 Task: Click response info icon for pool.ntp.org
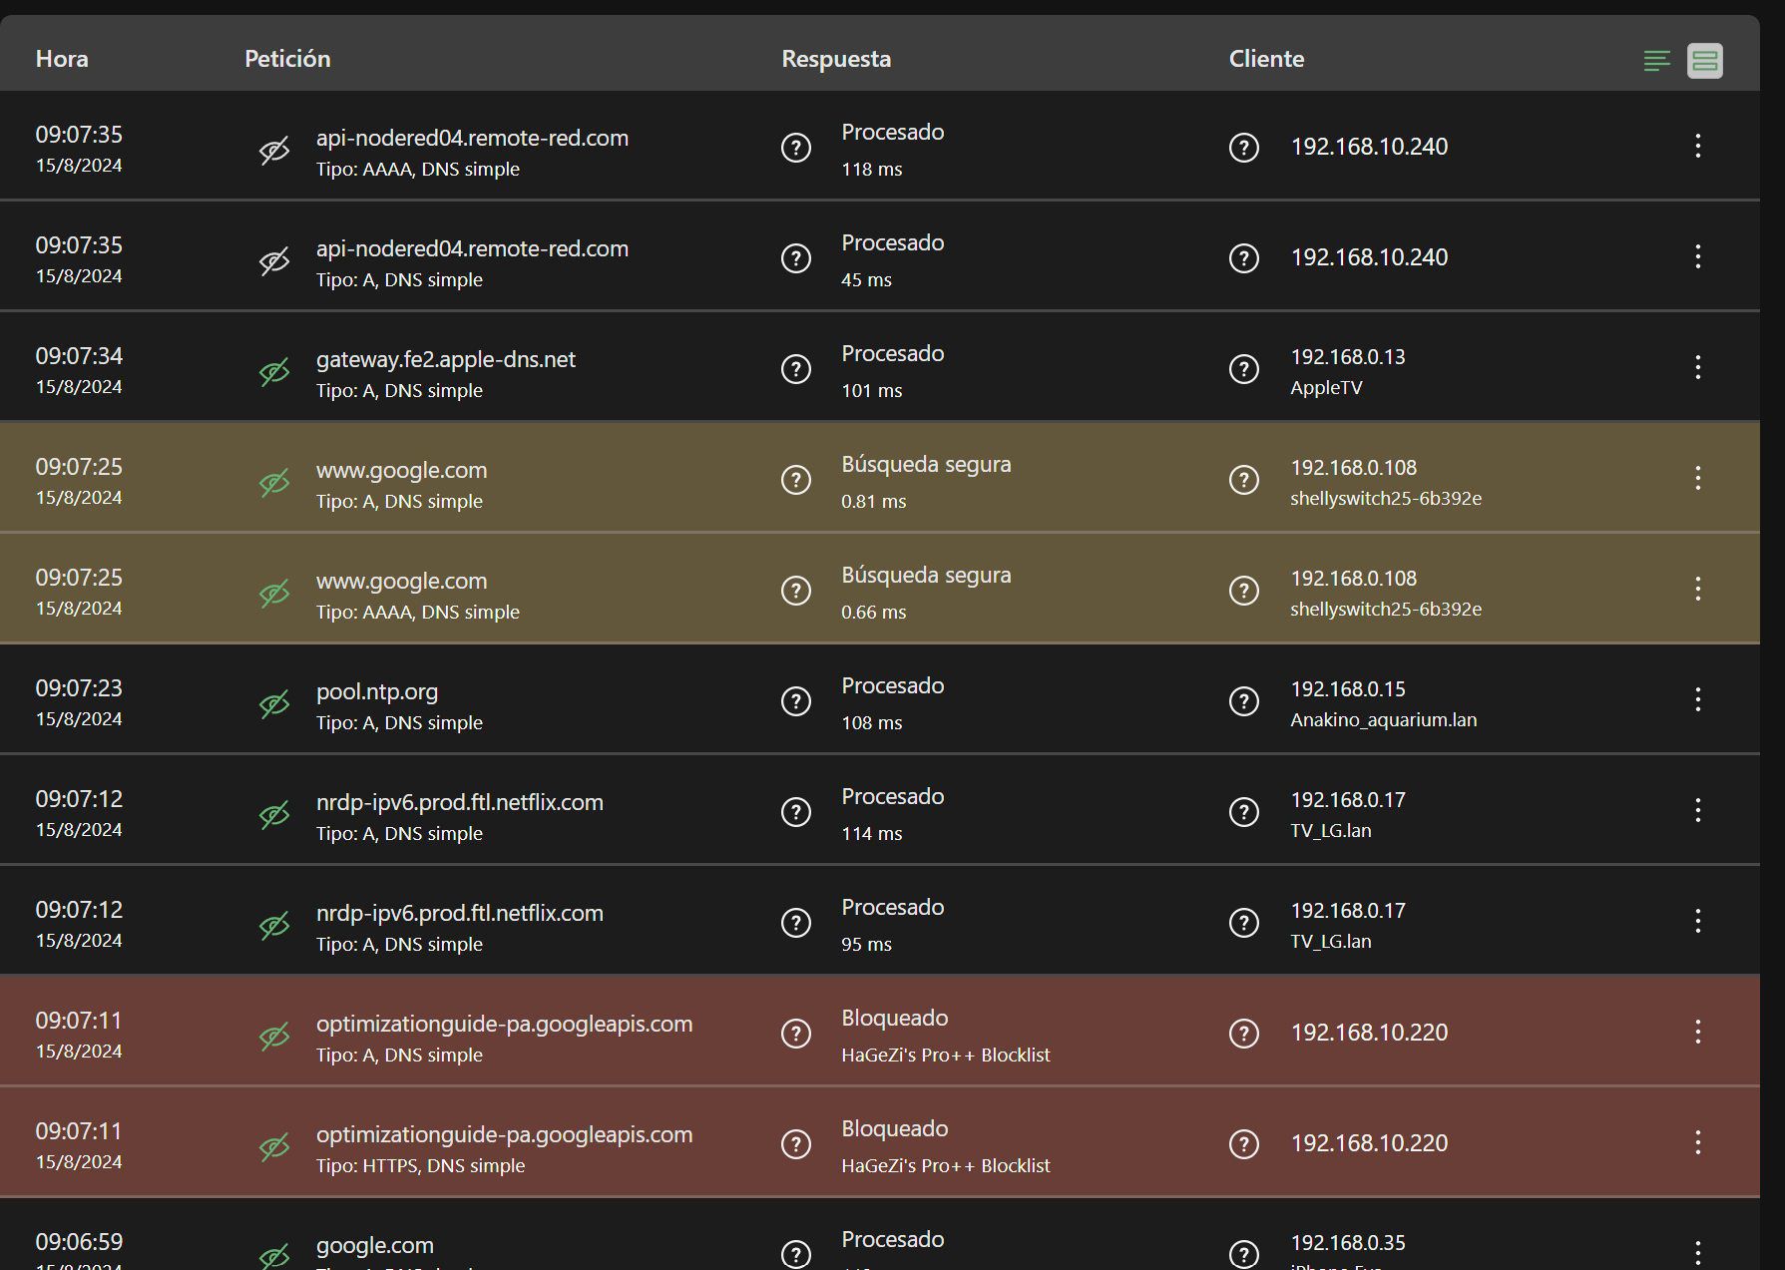[795, 701]
